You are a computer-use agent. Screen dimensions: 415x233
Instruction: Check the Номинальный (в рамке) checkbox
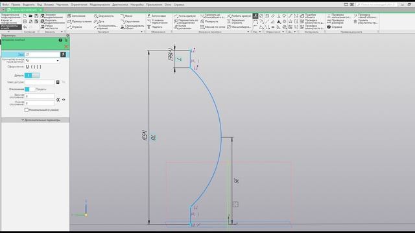point(27,110)
